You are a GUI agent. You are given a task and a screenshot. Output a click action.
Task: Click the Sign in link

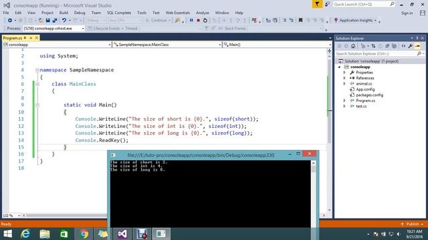coord(407,13)
